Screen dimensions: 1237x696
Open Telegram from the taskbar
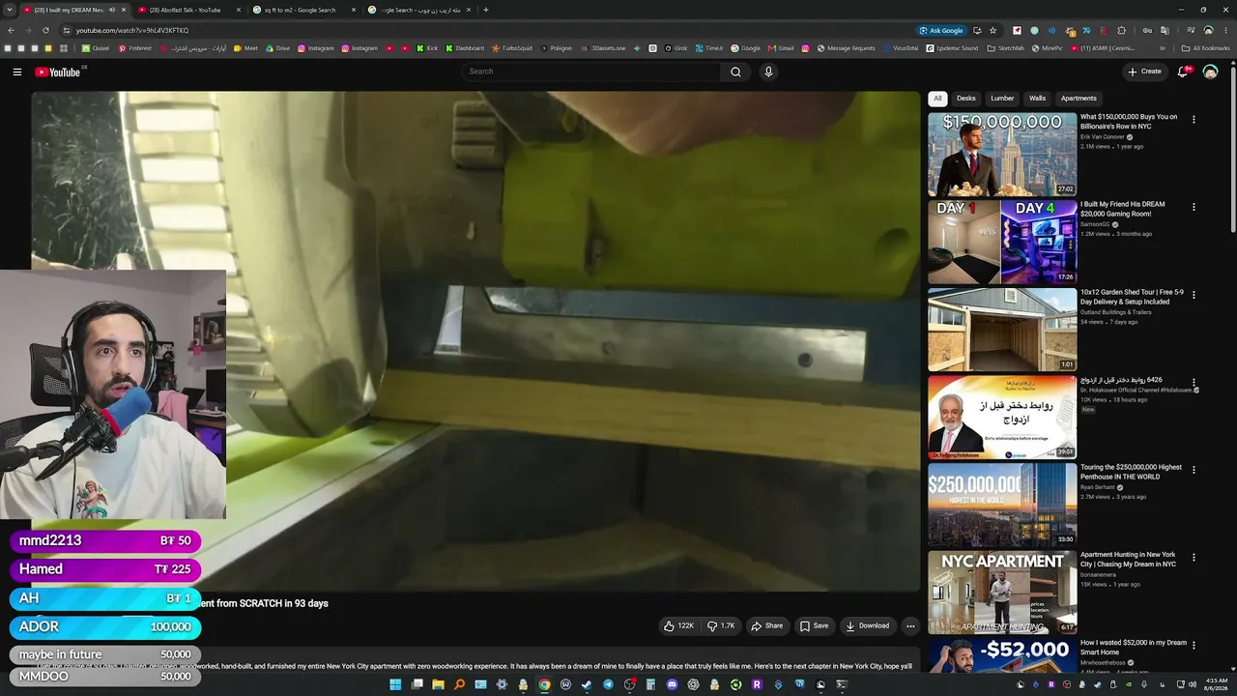click(608, 684)
